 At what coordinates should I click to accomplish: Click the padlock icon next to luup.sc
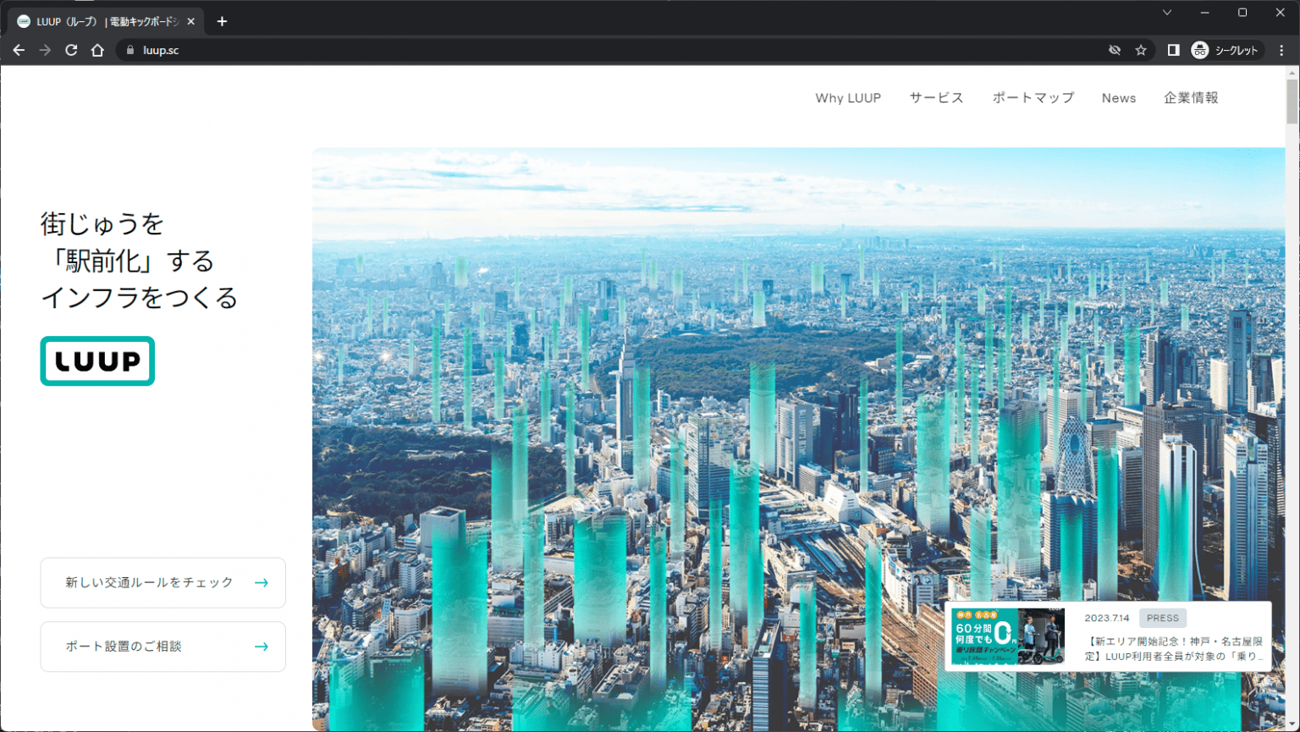[x=129, y=50]
